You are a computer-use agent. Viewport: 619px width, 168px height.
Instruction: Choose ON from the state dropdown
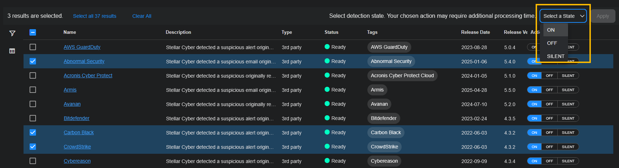click(x=551, y=30)
